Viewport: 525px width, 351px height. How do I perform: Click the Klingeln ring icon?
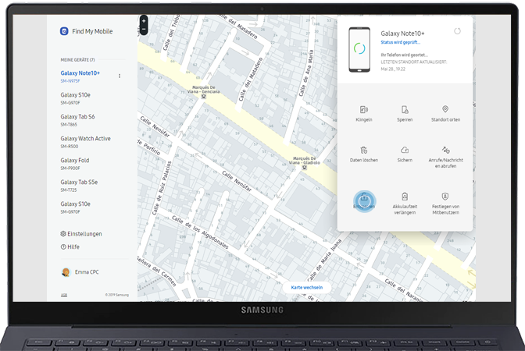tap(364, 109)
